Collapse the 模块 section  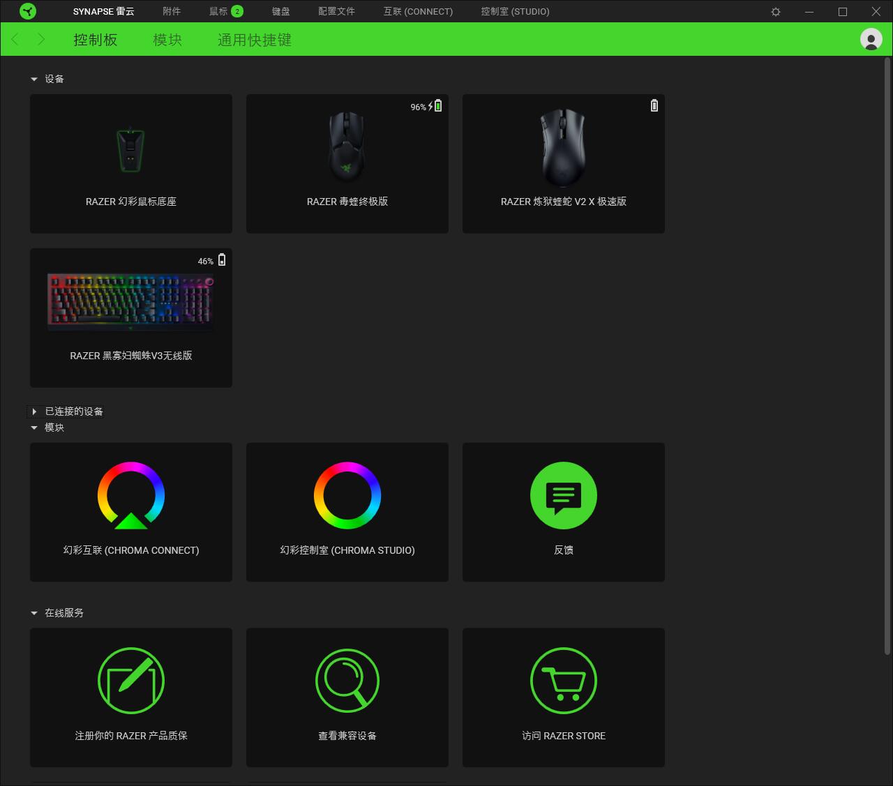coord(34,428)
